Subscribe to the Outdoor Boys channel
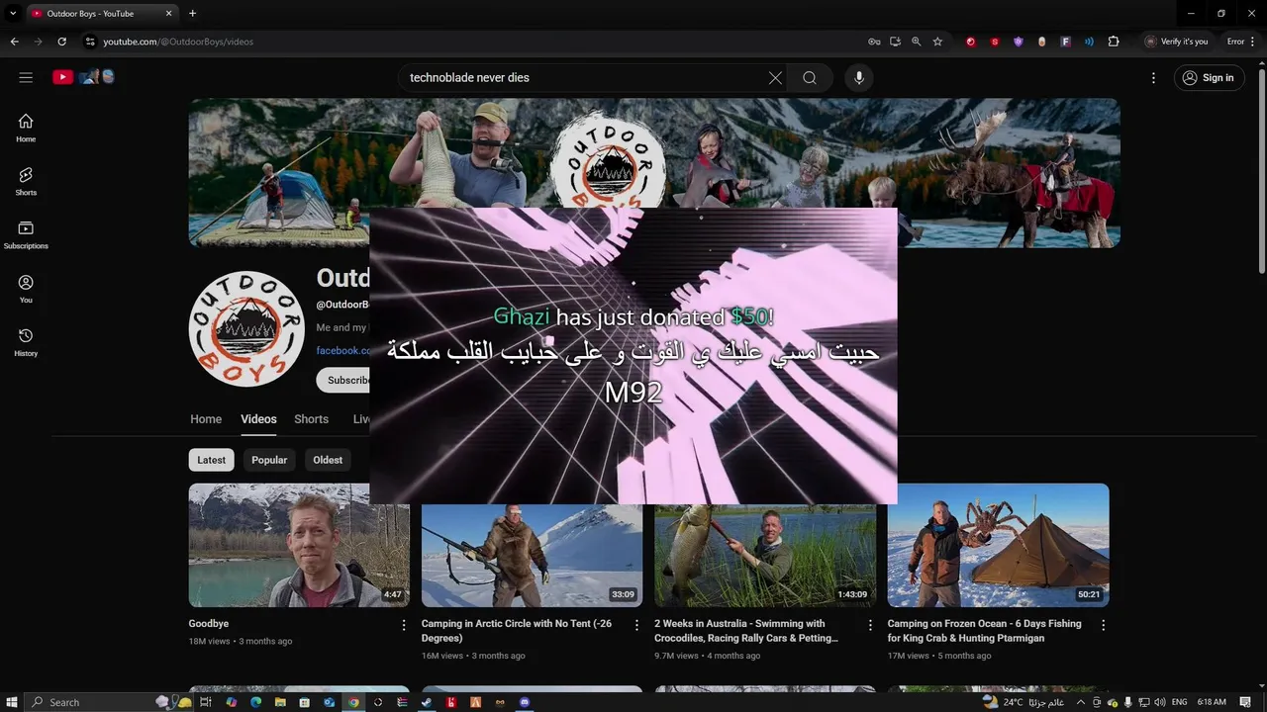The height and width of the screenshot is (712, 1267). tap(343, 380)
